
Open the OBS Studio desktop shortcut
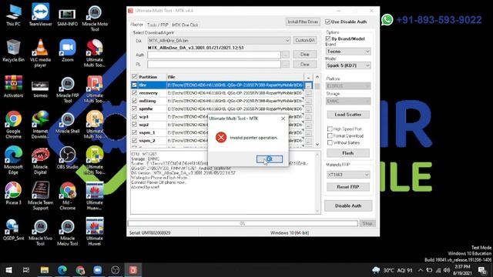[x=67, y=158]
